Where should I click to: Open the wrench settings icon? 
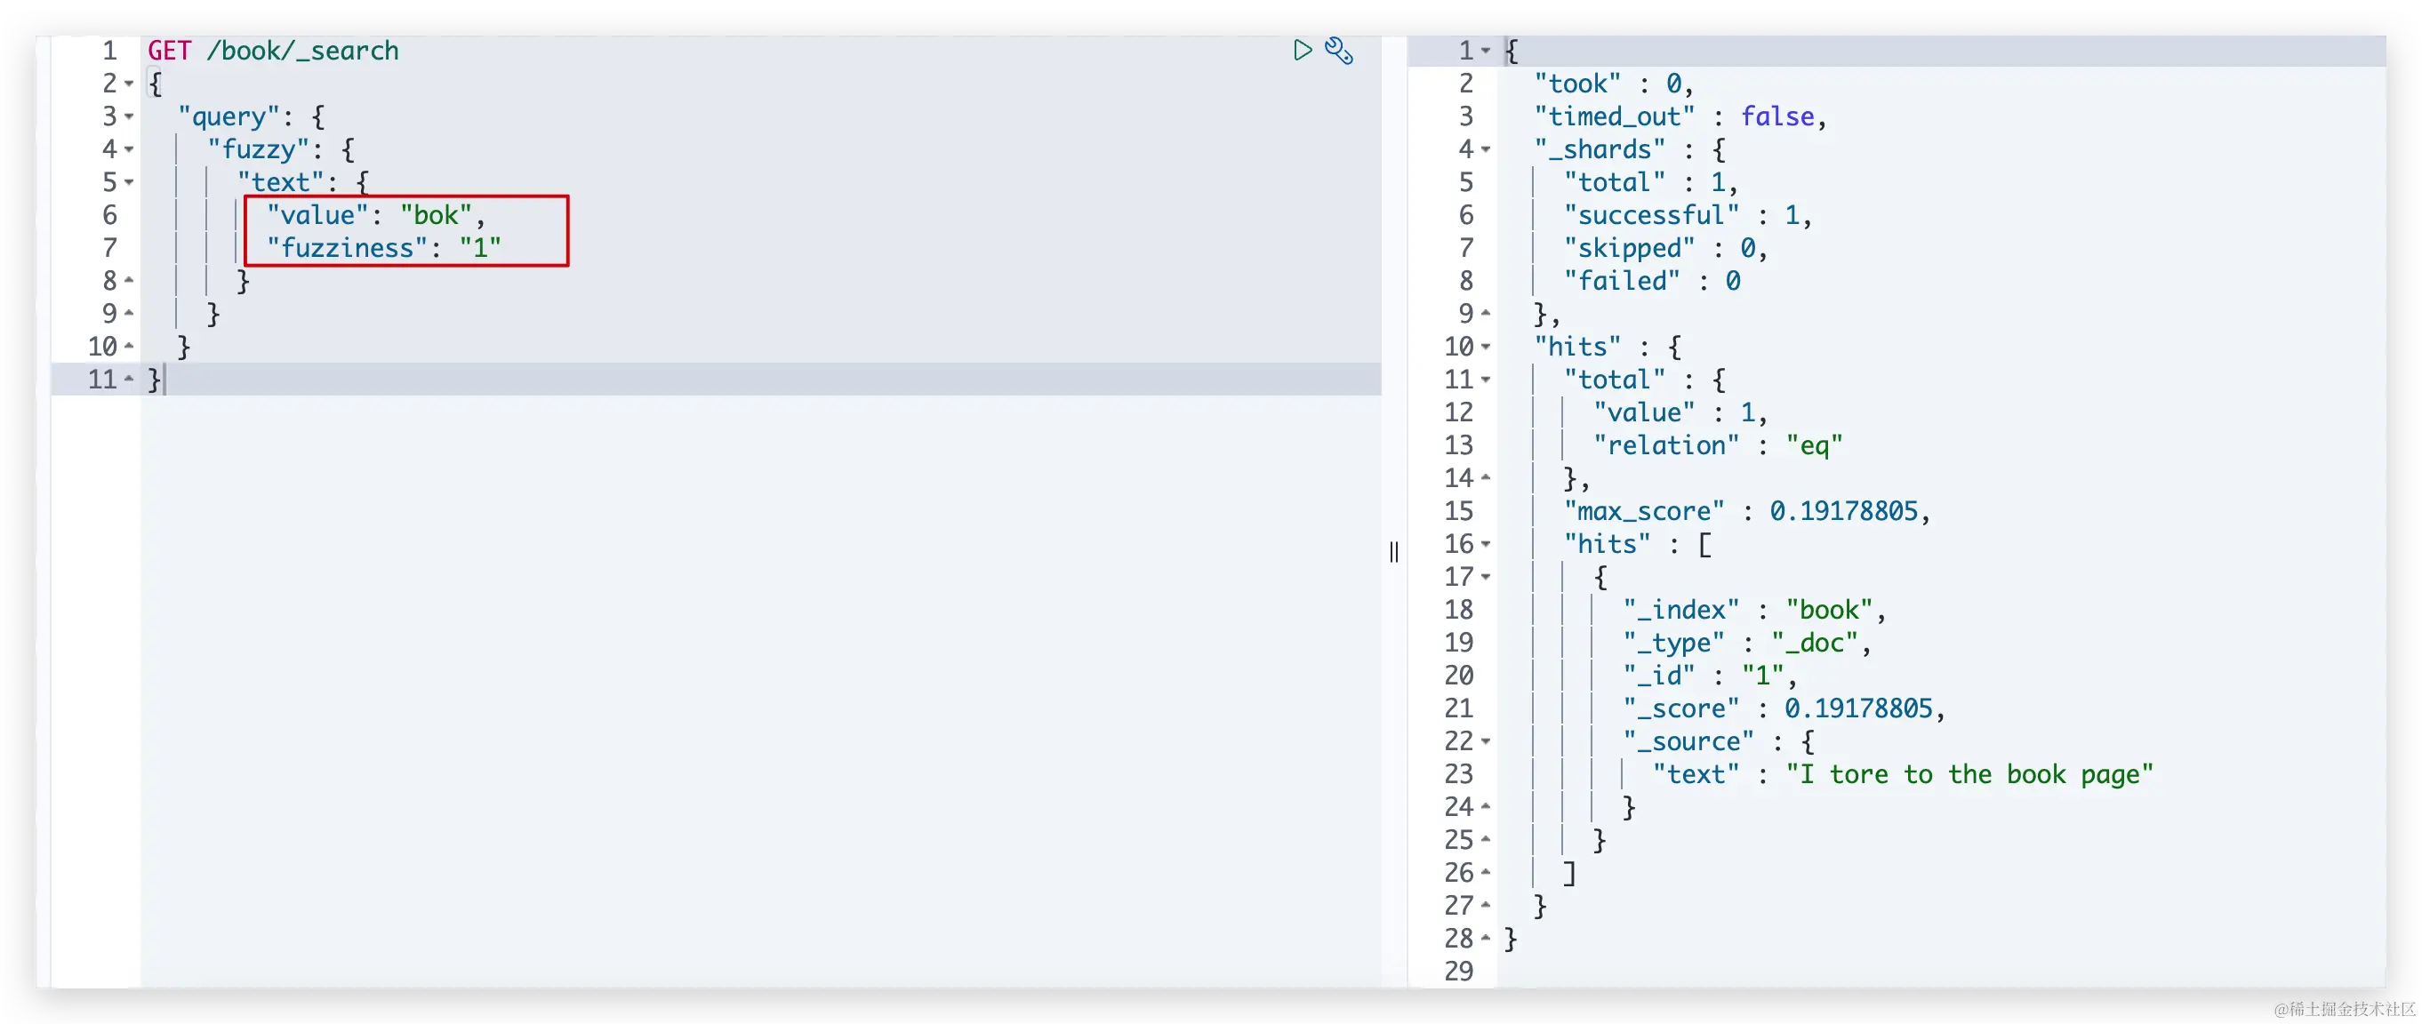click(x=1339, y=51)
